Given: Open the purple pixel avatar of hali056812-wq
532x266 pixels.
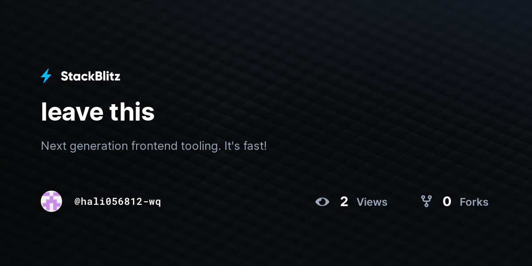Looking at the screenshot, I should (51, 201).
